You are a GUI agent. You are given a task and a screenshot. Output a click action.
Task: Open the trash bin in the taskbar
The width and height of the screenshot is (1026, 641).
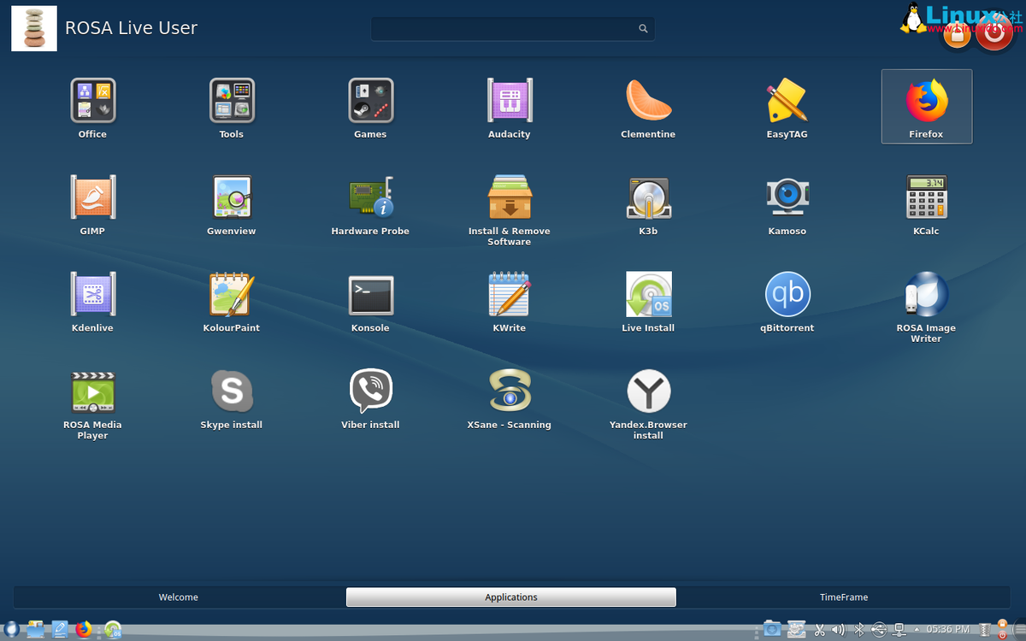(985, 630)
